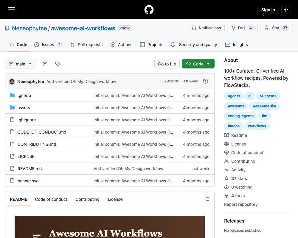
Task: Click the Sign in button
Action: [268, 10]
